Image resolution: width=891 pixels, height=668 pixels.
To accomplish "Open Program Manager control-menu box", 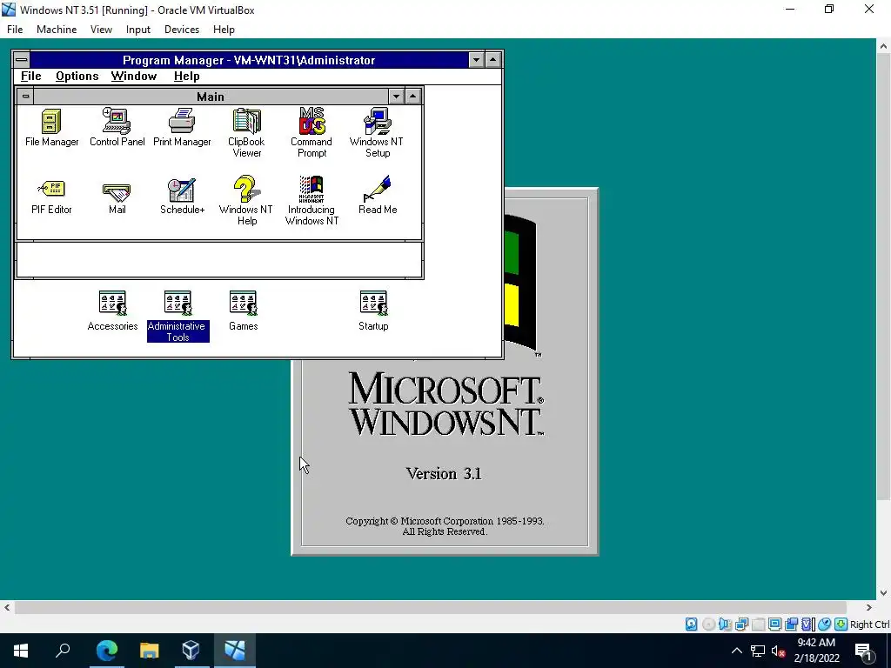I will click(x=22, y=60).
